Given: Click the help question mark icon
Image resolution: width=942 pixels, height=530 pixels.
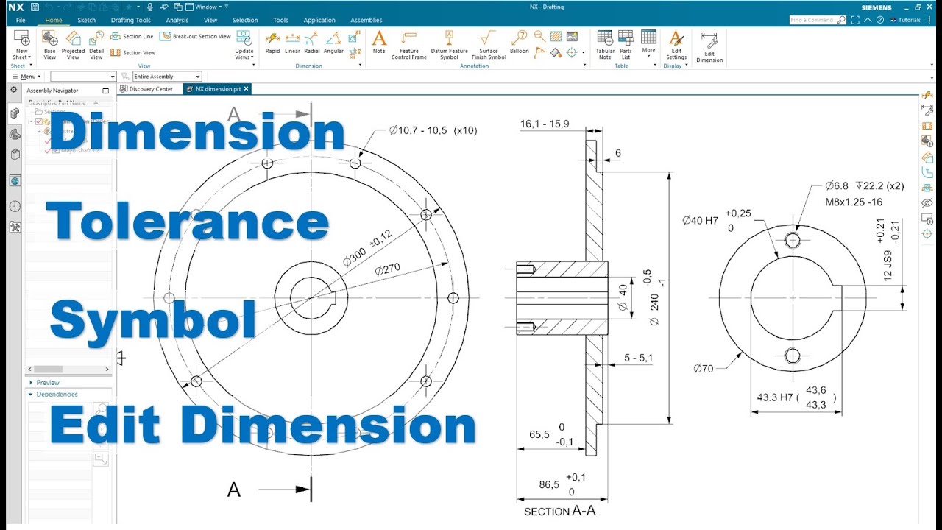Looking at the screenshot, I should click(x=880, y=20).
